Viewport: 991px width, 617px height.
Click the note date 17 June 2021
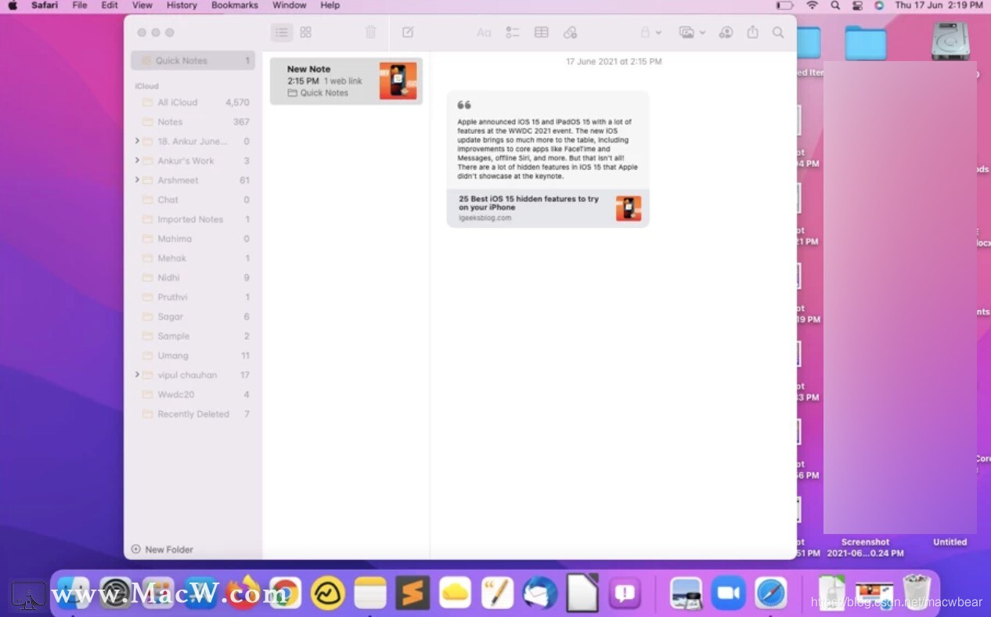click(614, 61)
